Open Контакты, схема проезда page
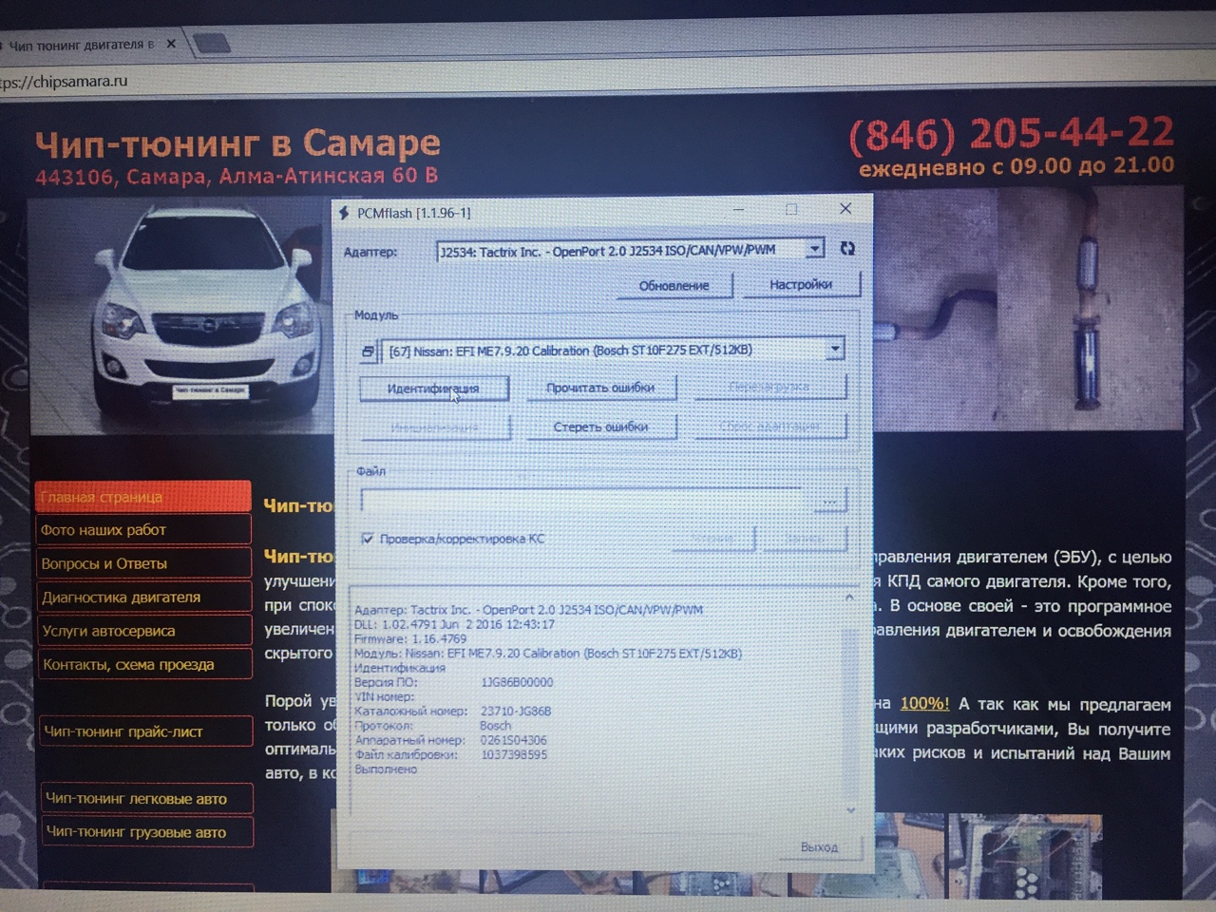The image size is (1216, 912). tap(144, 665)
